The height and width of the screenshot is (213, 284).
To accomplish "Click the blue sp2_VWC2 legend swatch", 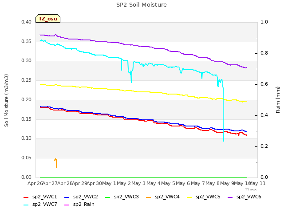I will pyautogui.click(x=67, y=197).
